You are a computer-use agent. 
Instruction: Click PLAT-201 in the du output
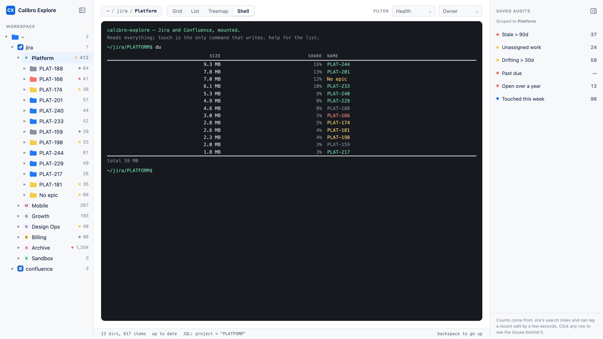click(x=338, y=72)
